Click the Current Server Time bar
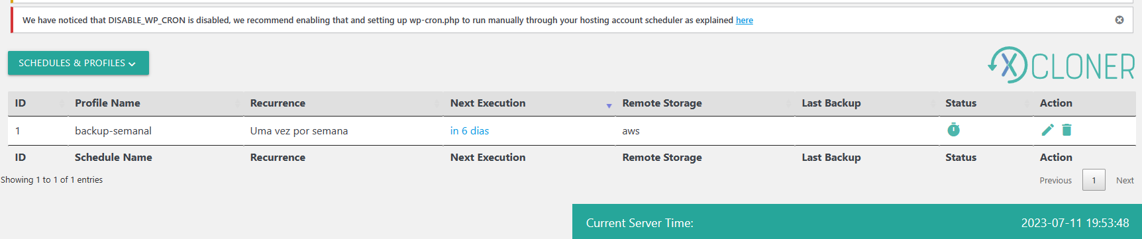The width and height of the screenshot is (1142, 239). pyautogui.click(x=857, y=222)
